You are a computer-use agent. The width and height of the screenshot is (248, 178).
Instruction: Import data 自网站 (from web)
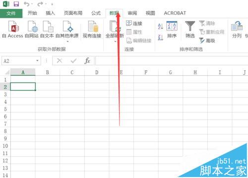(x=32, y=29)
